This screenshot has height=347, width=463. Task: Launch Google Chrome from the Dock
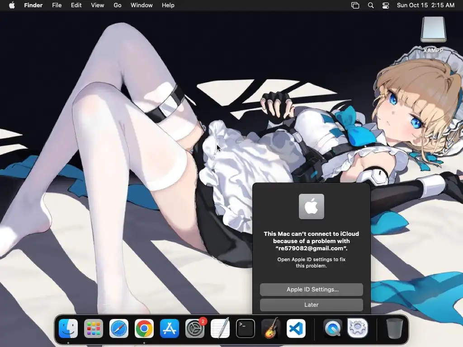tap(144, 328)
